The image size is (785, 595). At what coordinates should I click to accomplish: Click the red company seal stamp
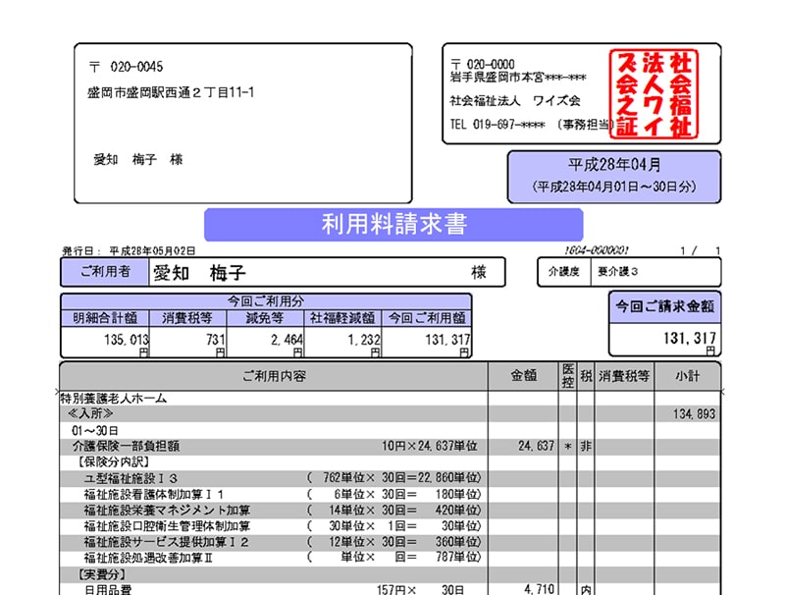coord(654,94)
